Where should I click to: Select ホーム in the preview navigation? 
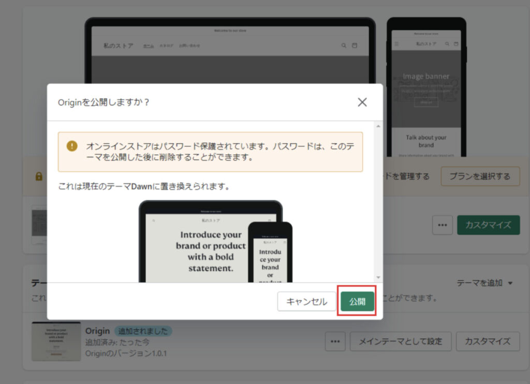148,46
